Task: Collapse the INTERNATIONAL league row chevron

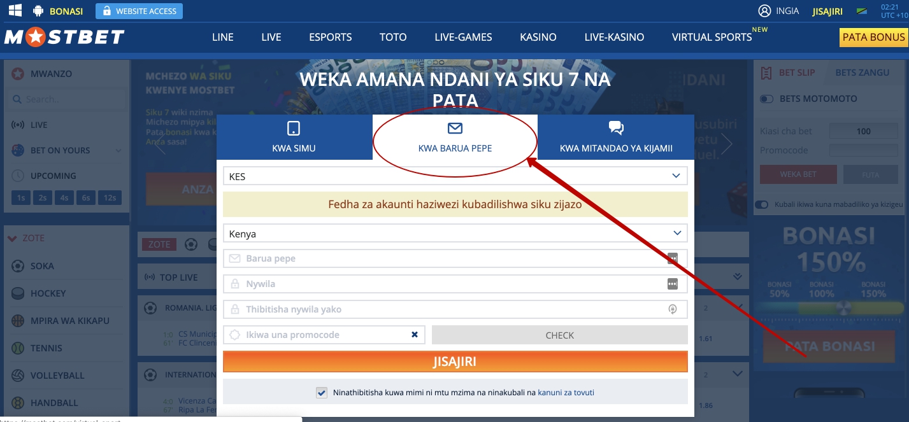Action: pyautogui.click(x=738, y=374)
